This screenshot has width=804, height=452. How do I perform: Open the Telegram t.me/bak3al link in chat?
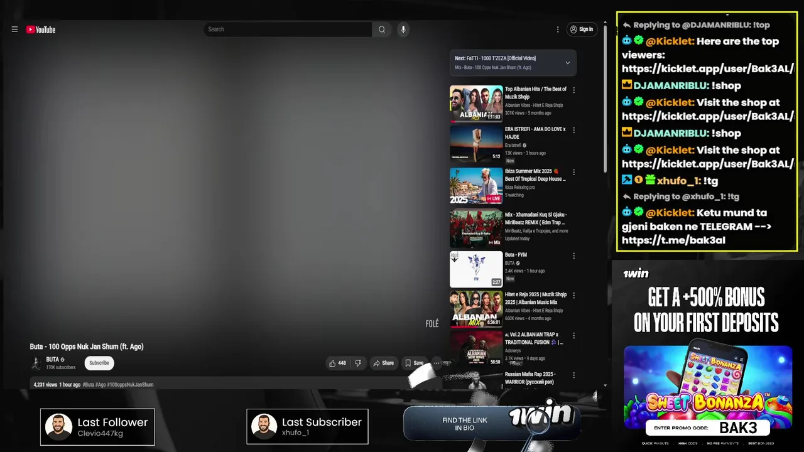(x=674, y=240)
